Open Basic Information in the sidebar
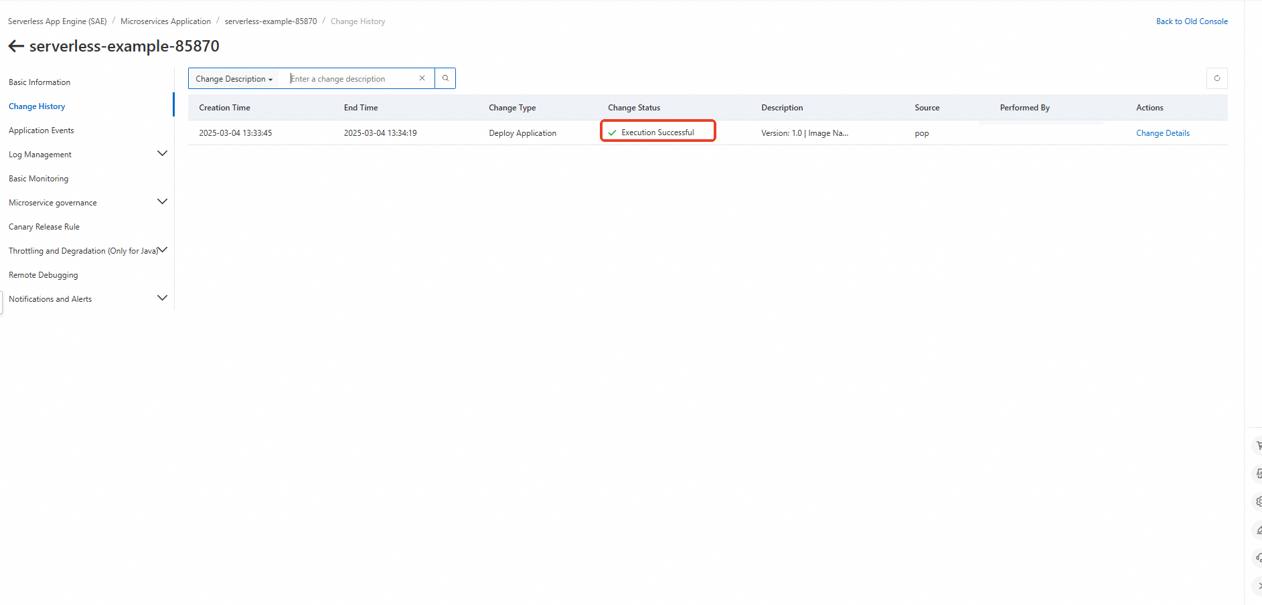This screenshot has height=605, width=1262. tap(40, 82)
